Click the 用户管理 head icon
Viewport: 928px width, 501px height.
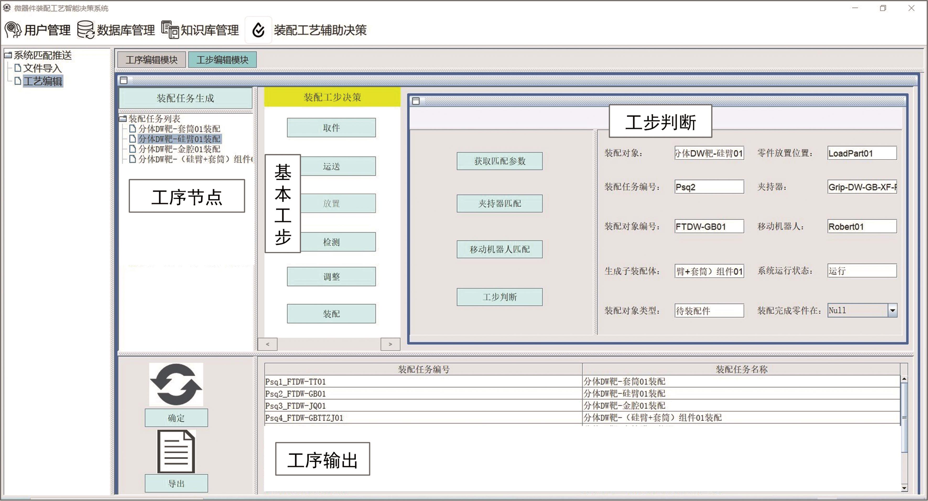click(x=13, y=30)
